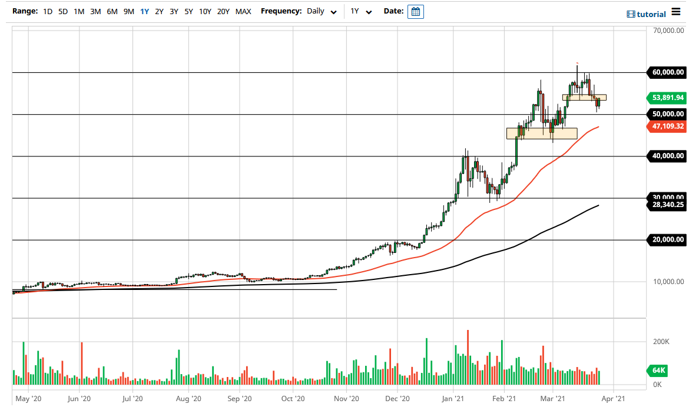Image resolution: width=689 pixels, height=407 pixels.
Task: Select the 20Y range option
Action: [x=224, y=11]
